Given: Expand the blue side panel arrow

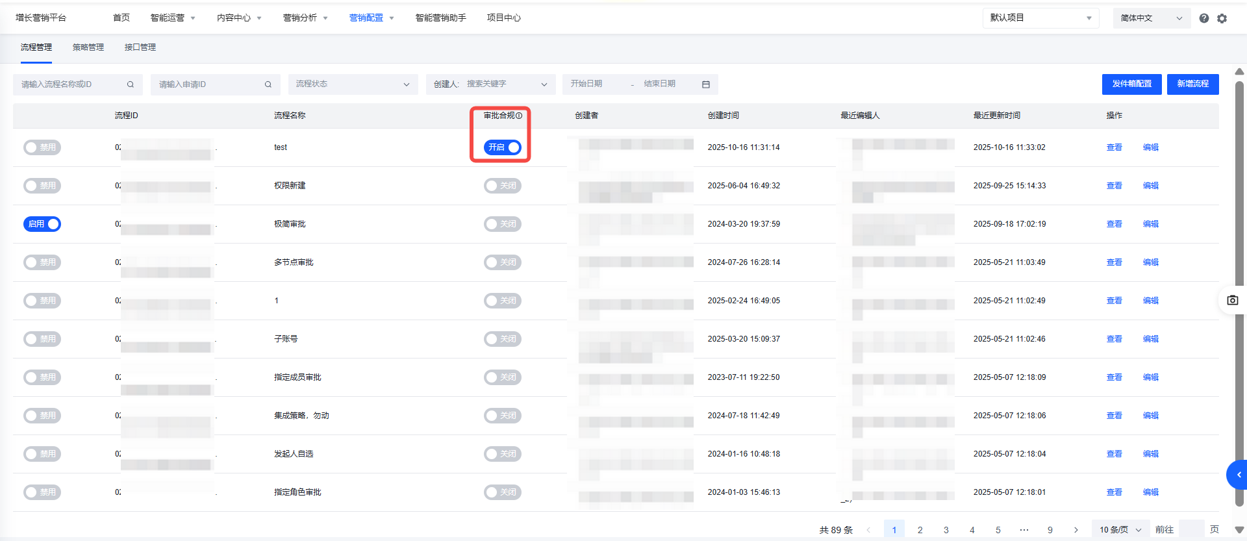Looking at the screenshot, I should (1237, 475).
